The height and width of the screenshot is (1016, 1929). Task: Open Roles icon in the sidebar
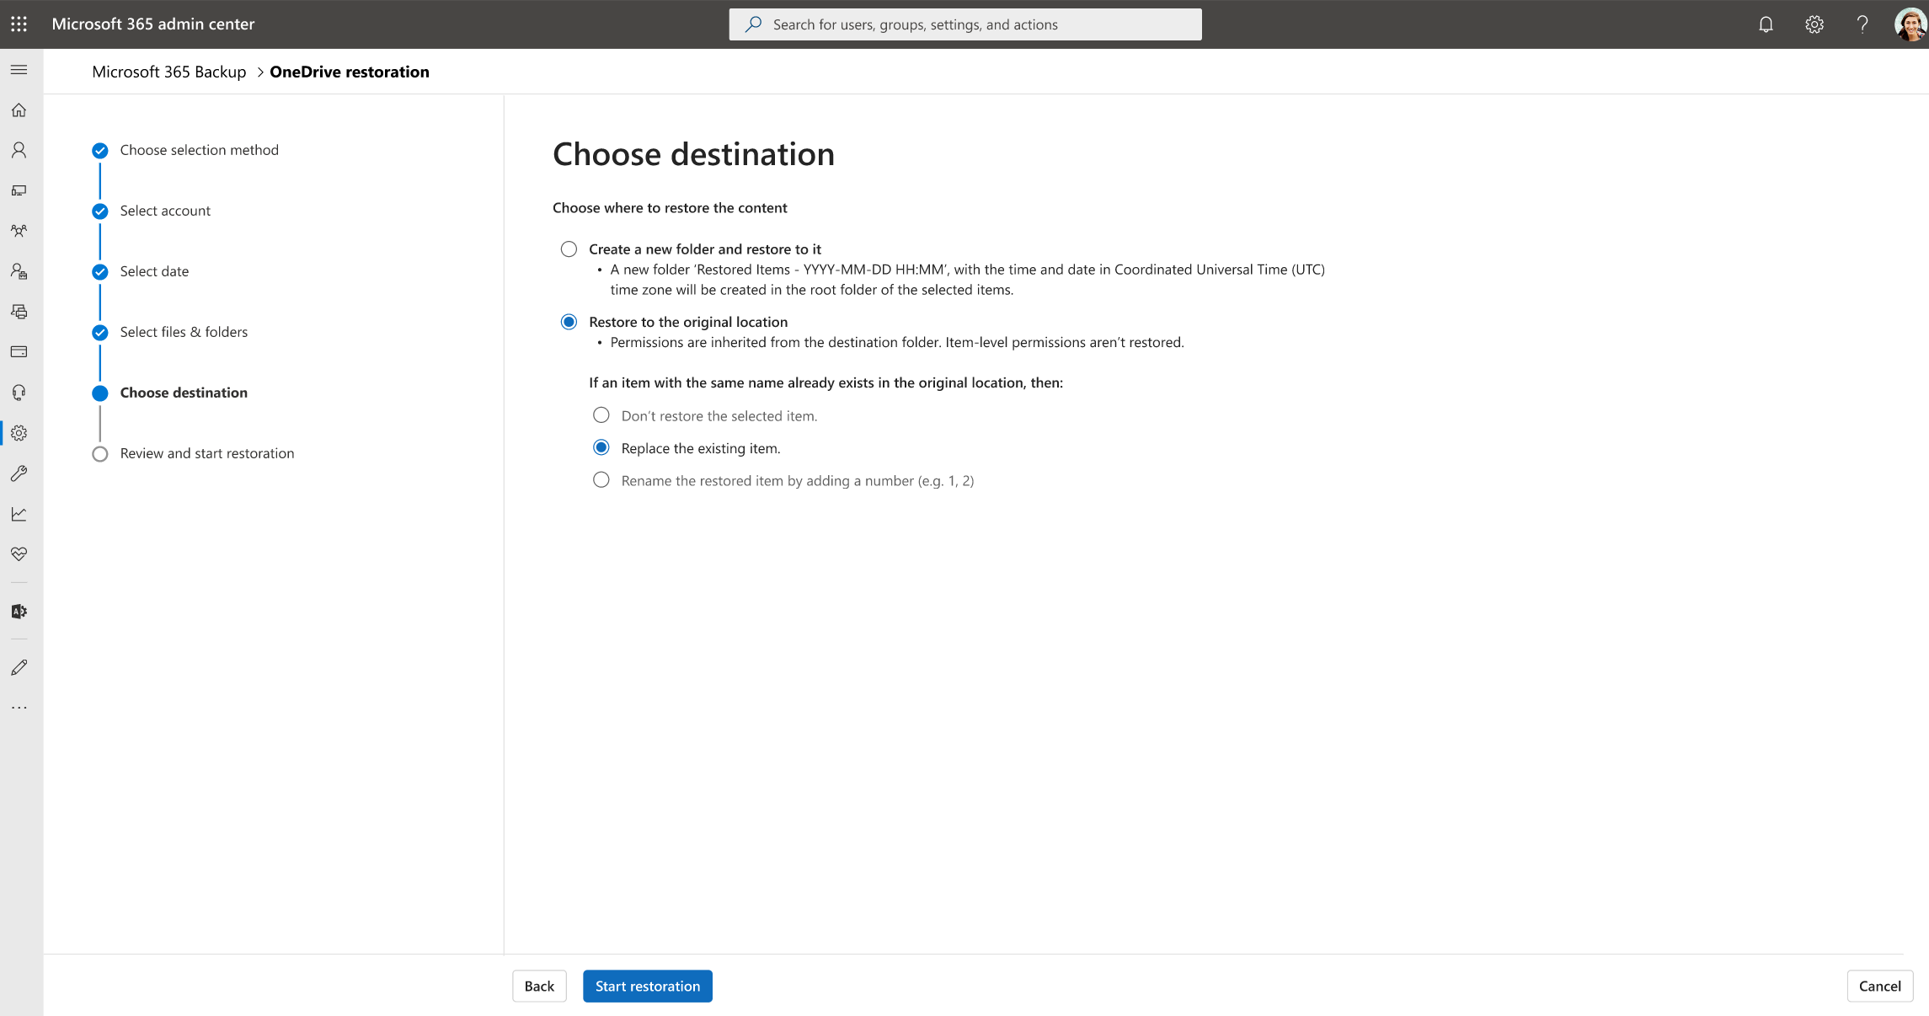tap(19, 271)
